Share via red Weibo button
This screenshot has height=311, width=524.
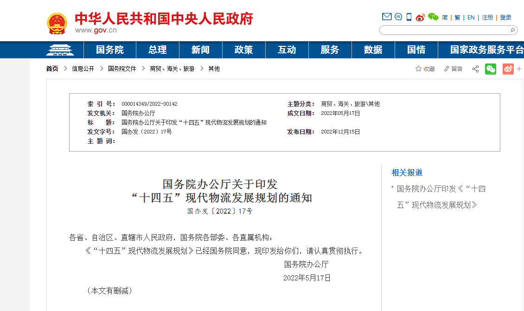click(508, 69)
